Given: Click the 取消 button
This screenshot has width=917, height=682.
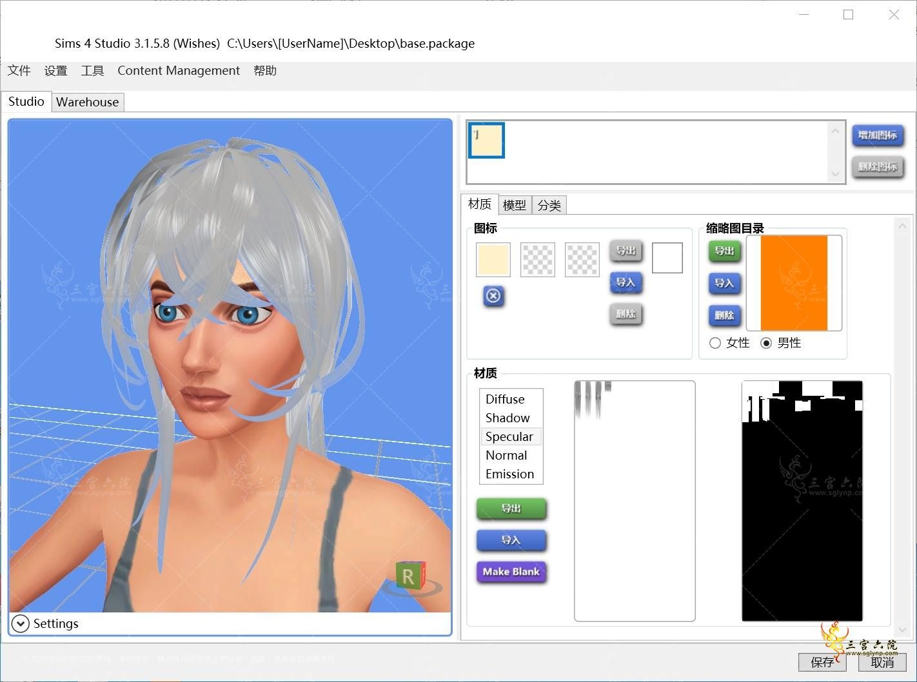Looking at the screenshot, I should click(882, 662).
